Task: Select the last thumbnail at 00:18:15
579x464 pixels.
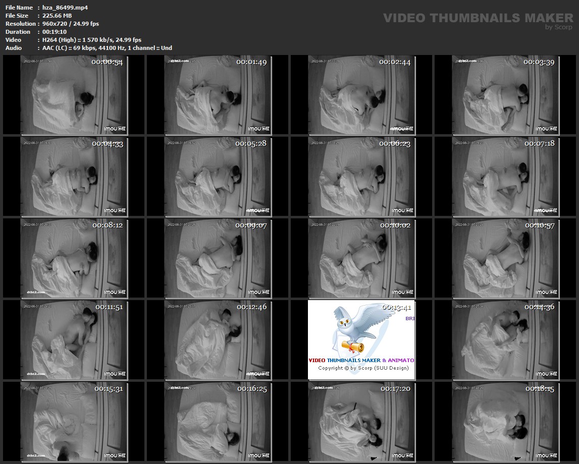Action: (505, 421)
